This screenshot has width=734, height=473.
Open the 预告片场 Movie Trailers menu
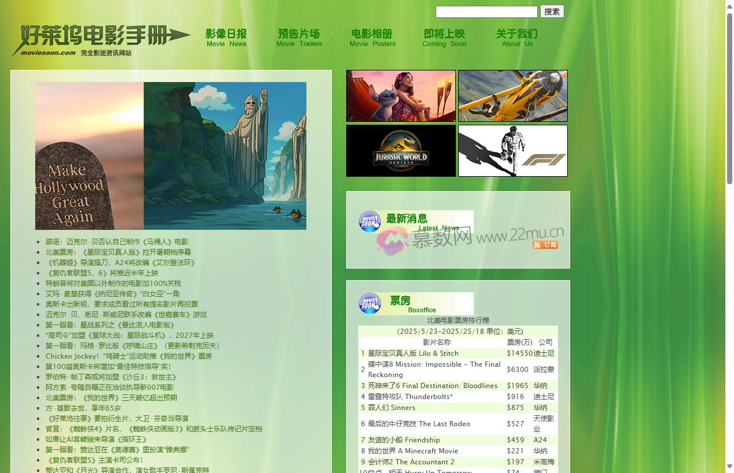pos(299,38)
